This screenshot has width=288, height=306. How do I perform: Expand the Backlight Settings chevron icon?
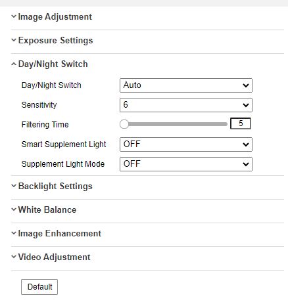point(14,186)
